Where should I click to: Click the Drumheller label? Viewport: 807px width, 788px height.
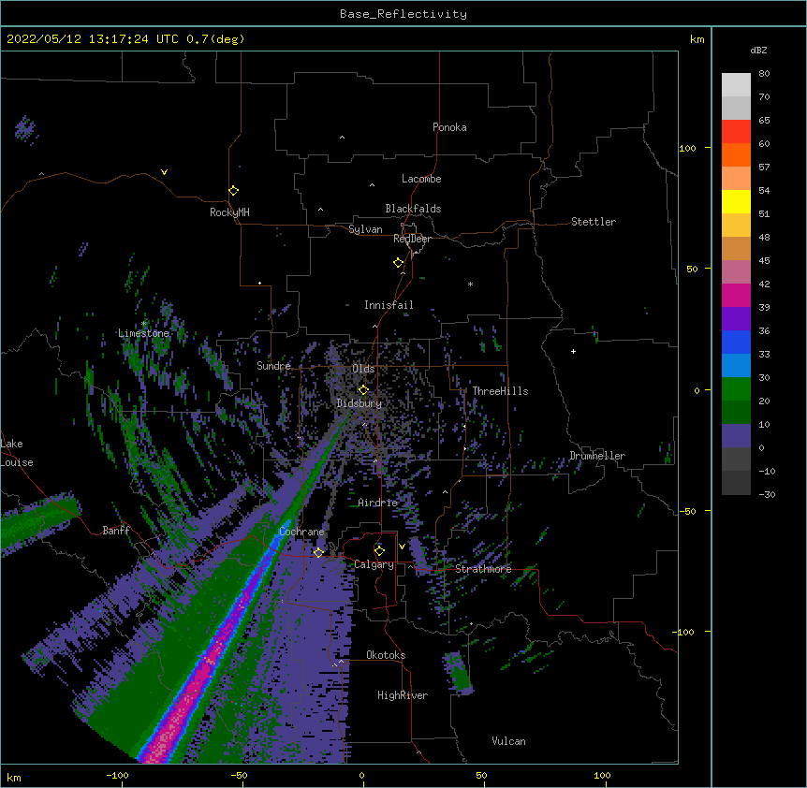coord(597,456)
